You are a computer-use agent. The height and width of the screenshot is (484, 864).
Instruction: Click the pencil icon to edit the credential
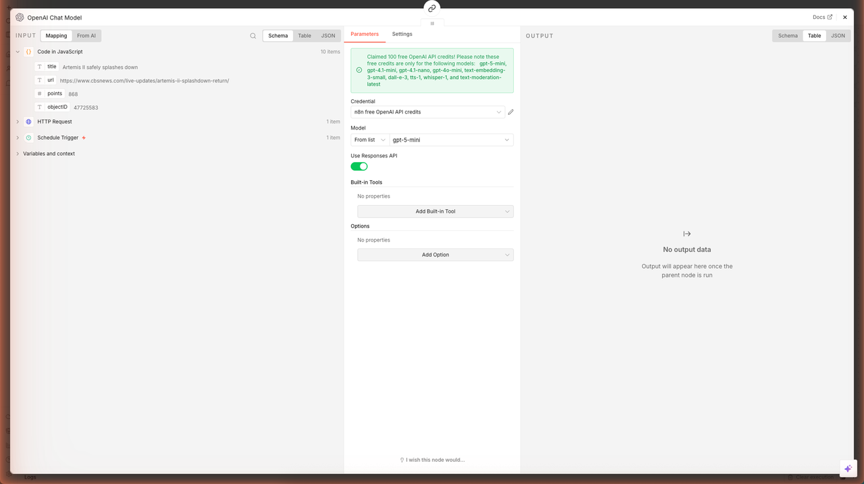511,112
